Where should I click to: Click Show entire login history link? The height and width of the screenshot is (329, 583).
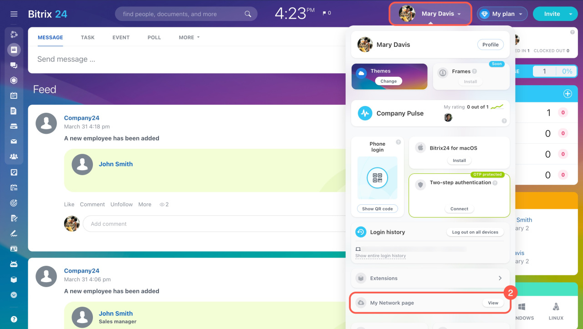380,256
